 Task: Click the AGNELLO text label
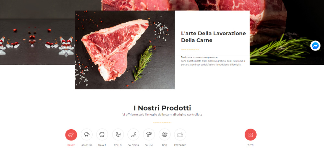[x=87, y=145]
